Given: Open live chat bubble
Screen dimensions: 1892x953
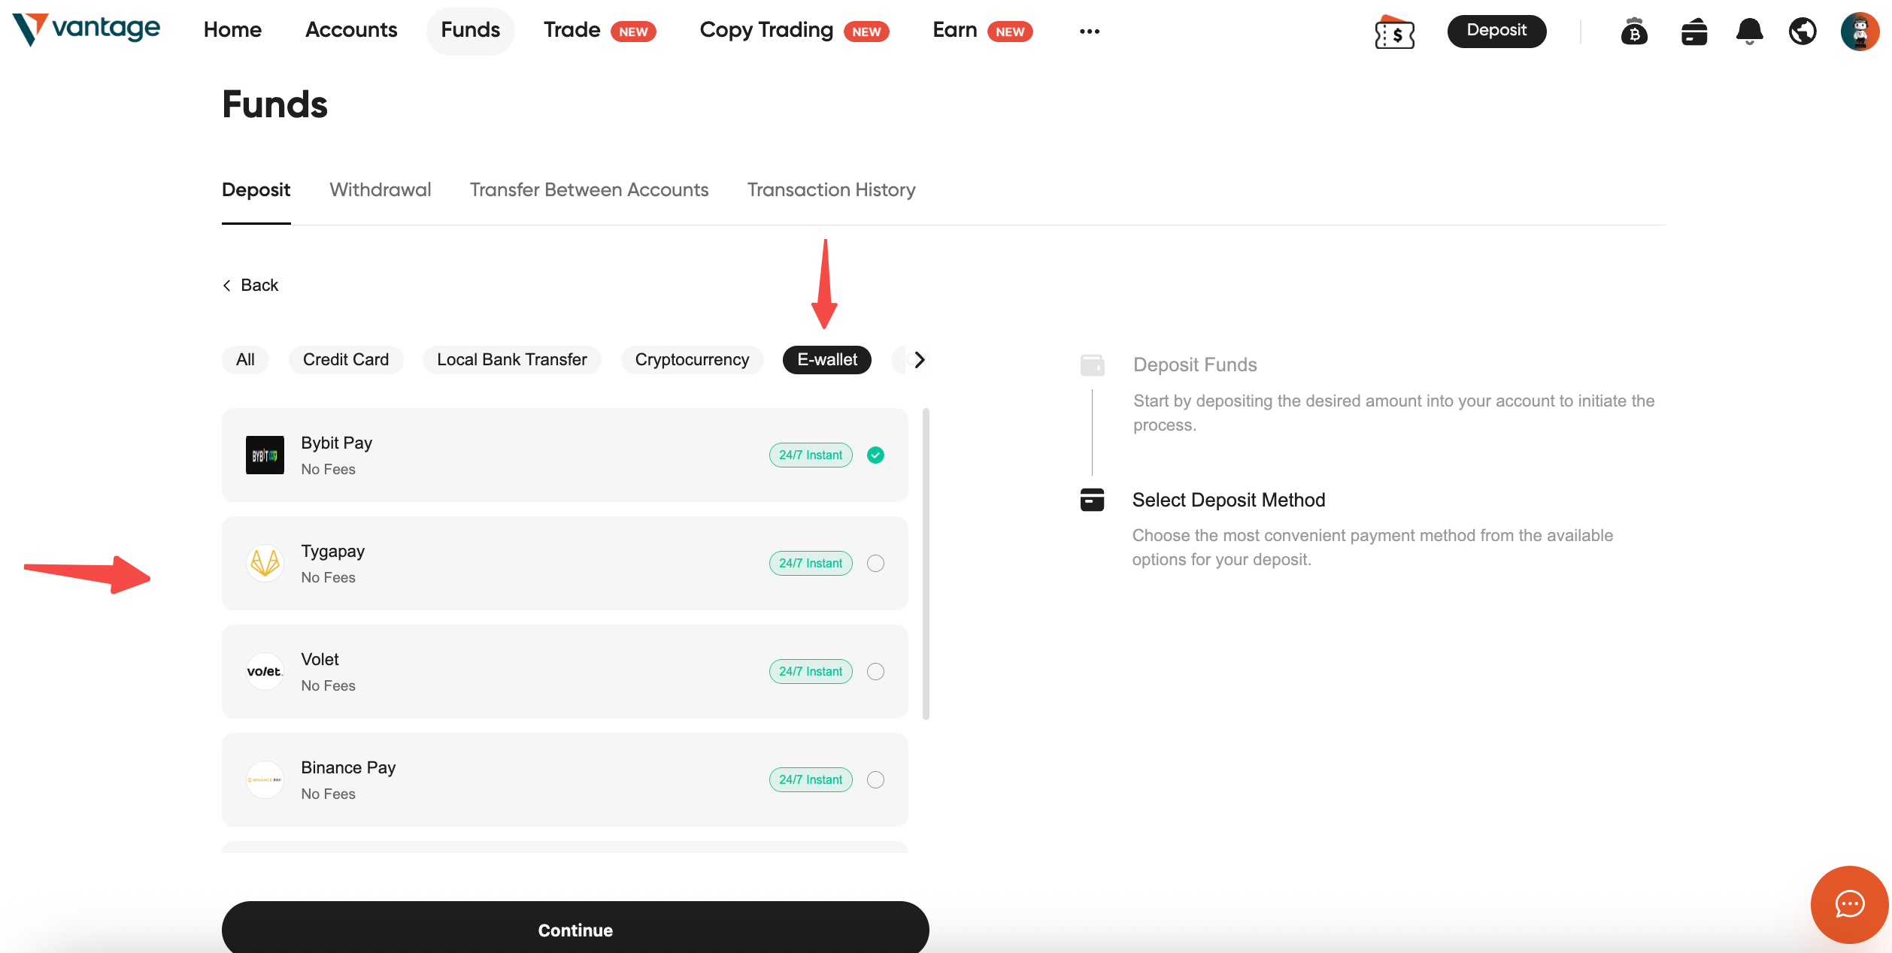Looking at the screenshot, I should pos(1849,904).
